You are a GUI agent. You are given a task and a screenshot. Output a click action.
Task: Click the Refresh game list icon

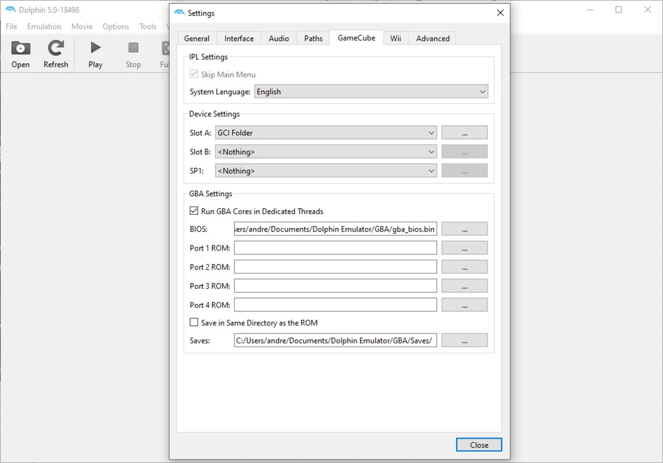tap(55, 48)
